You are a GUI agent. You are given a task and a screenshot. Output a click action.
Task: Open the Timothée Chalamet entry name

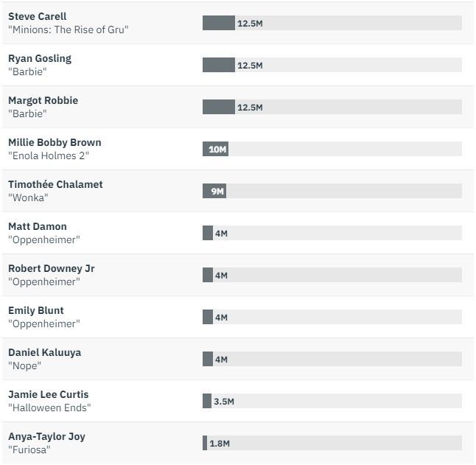coord(55,184)
